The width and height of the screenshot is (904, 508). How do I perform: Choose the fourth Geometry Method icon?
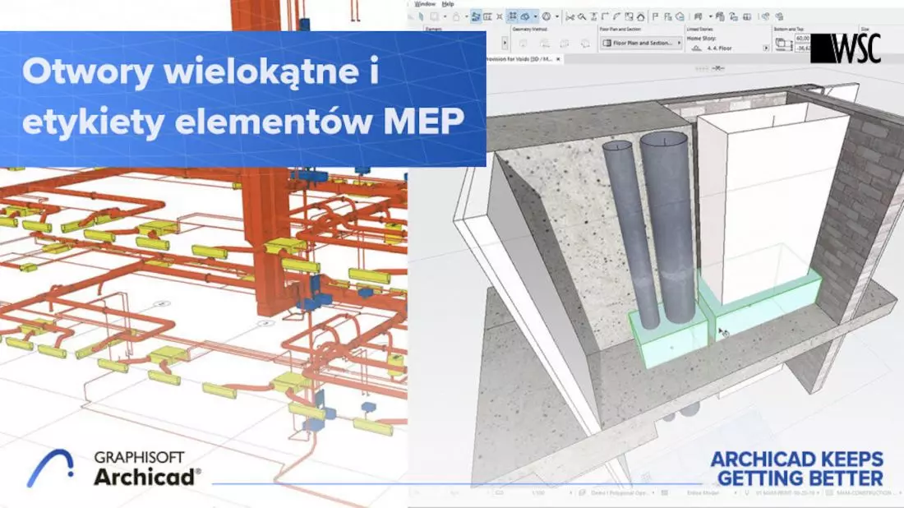coord(584,44)
